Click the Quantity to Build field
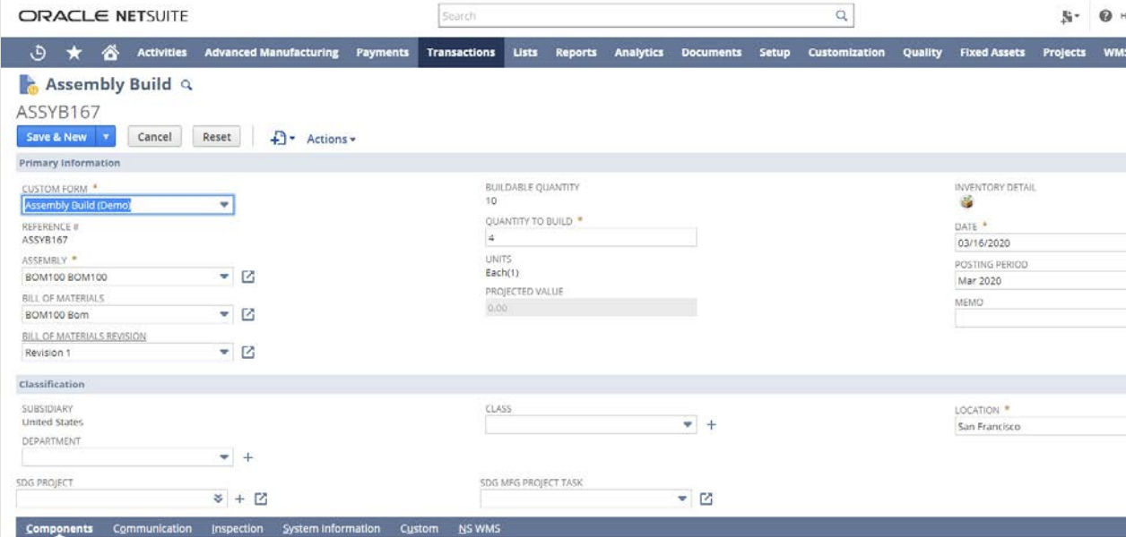This screenshot has height=537, width=1126. pos(591,237)
